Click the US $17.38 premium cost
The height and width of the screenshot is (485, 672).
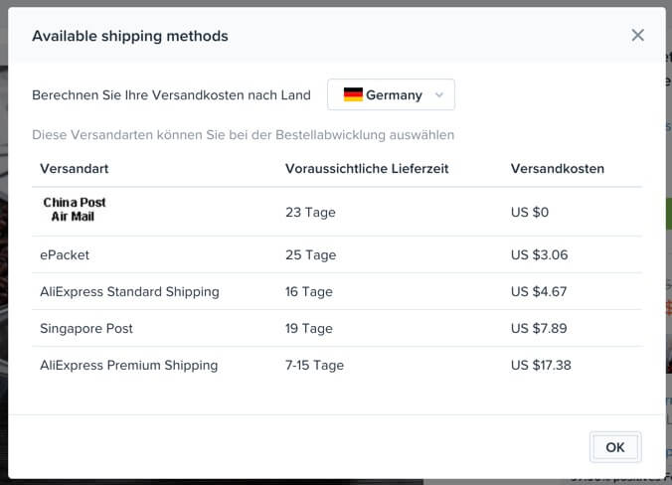541,366
